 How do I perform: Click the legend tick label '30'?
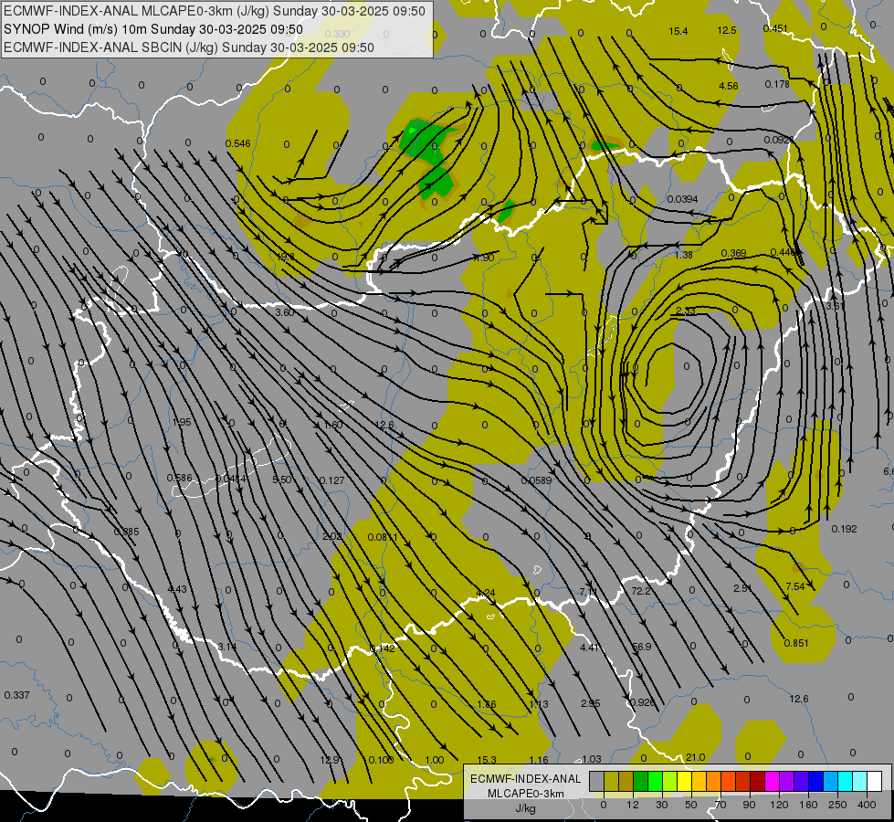[661, 805]
